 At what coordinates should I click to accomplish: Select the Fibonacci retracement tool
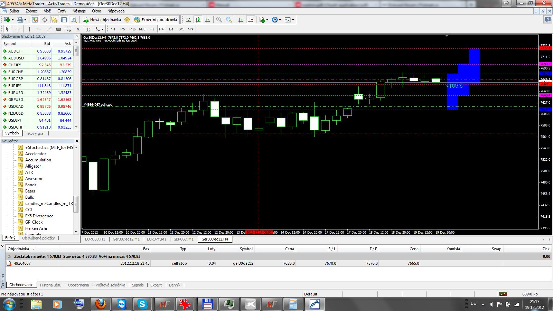pos(68,29)
